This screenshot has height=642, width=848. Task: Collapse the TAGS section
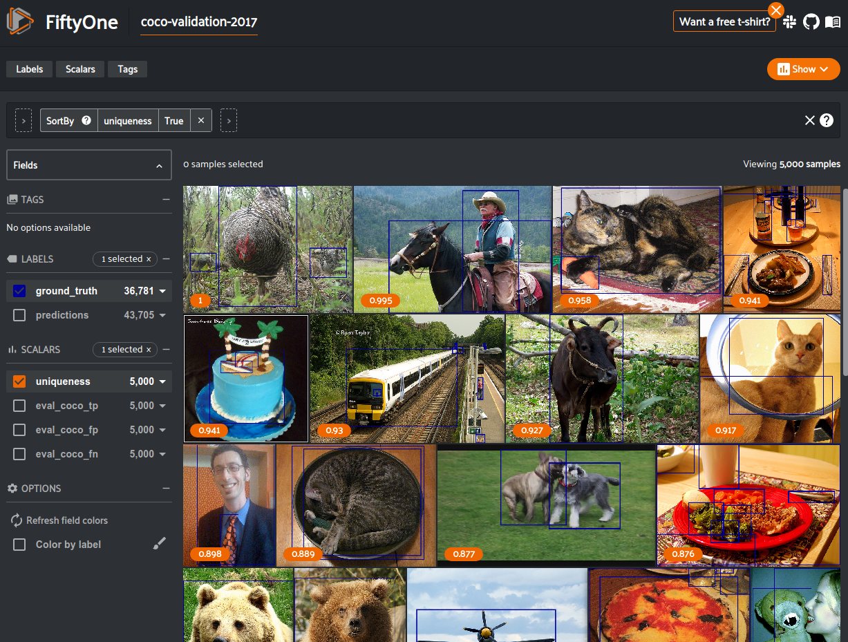166,199
